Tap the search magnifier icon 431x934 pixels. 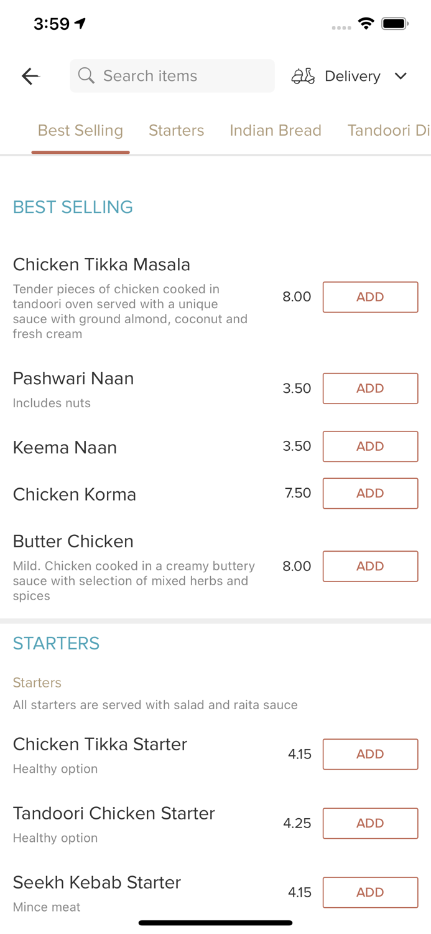click(86, 76)
